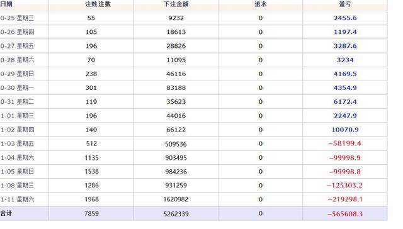Click the profit value 4354.9

(x=345, y=88)
